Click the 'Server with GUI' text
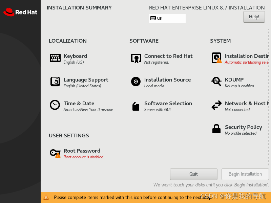Screen dimensions: 271x203 click(x=158, y=110)
